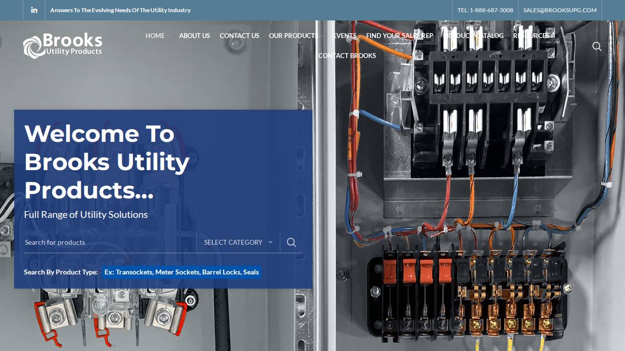
Task: Expand the RESOURCES menu
Action: pos(531,36)
